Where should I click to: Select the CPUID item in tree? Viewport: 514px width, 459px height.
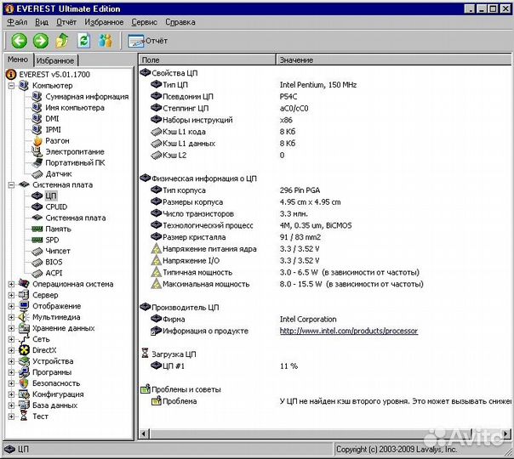[56, 207]
